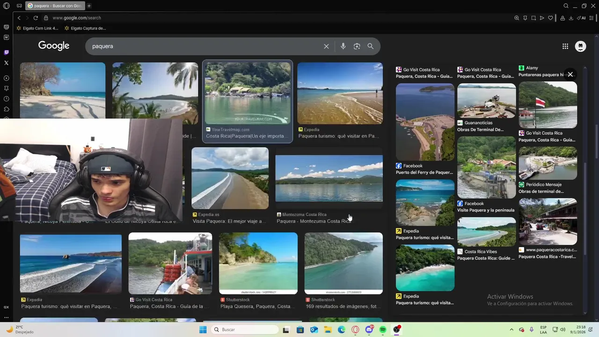Reload the current page
Image resolution: width=599 pixels, height=337 pixels.
(36, 18)
